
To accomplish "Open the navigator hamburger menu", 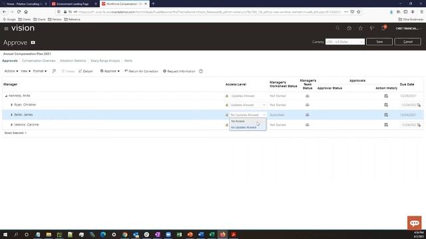I will click(6, 29).
